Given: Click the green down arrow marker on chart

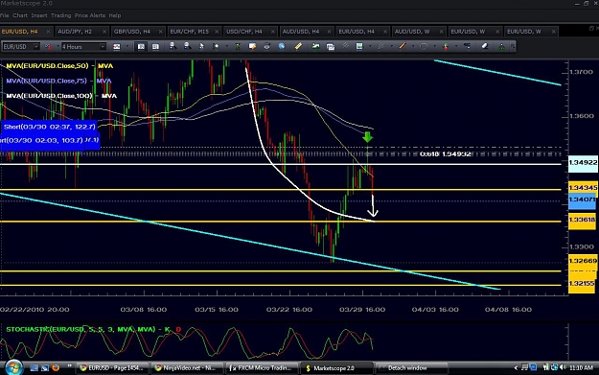Looking at the screenshot, I should [367, 137].
